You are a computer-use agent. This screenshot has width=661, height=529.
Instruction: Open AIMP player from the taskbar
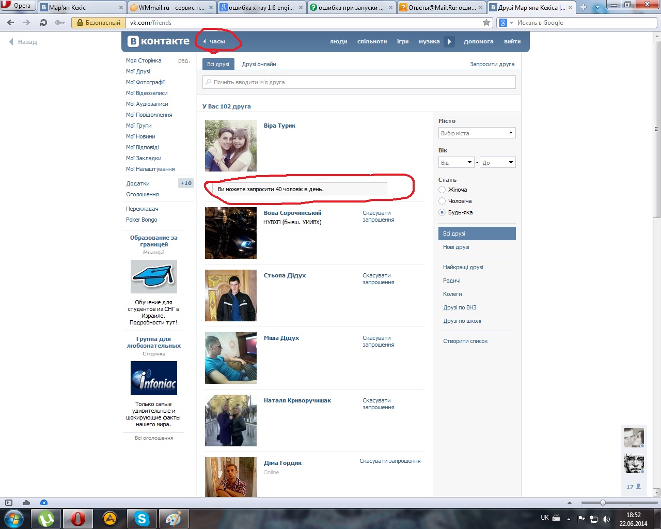pyautogui.click(x=110, y=518)
